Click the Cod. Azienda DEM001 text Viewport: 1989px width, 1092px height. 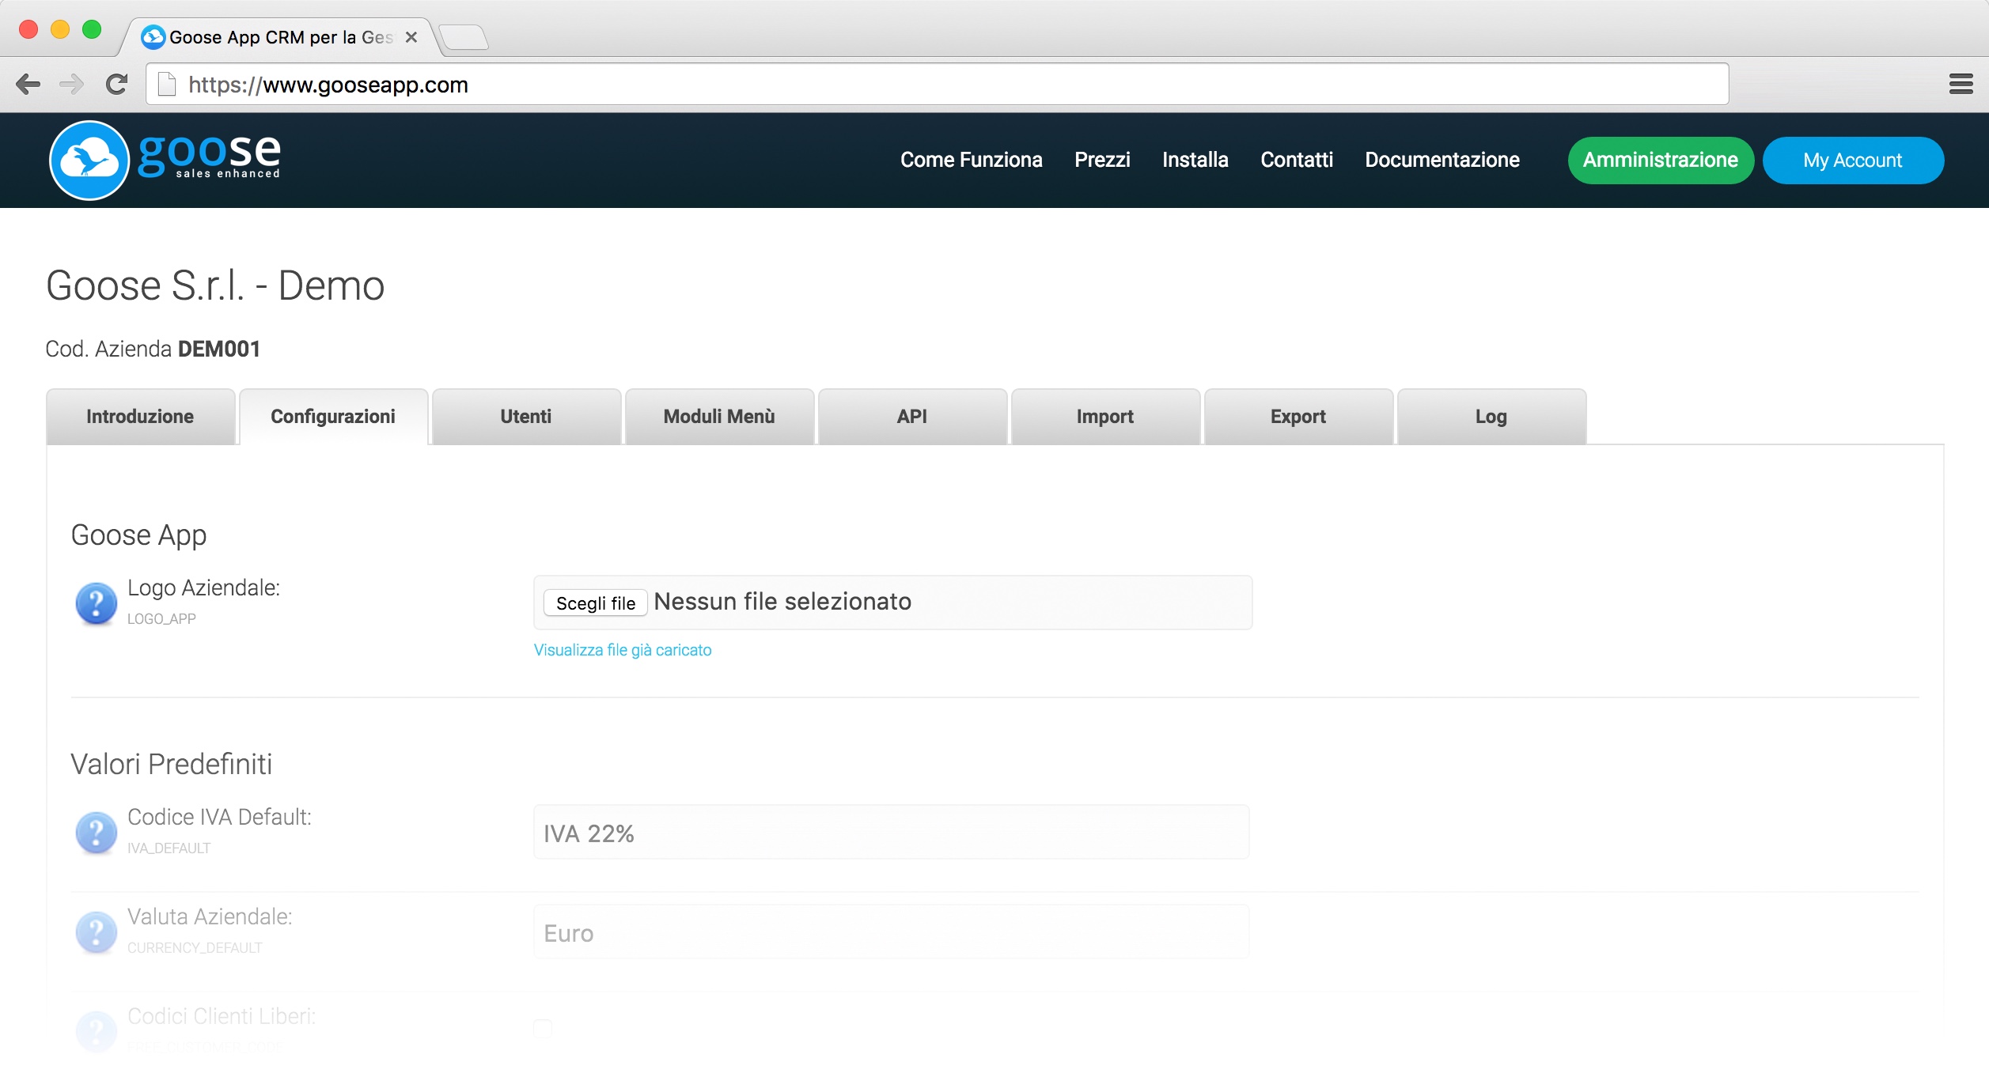coord(153,349)
